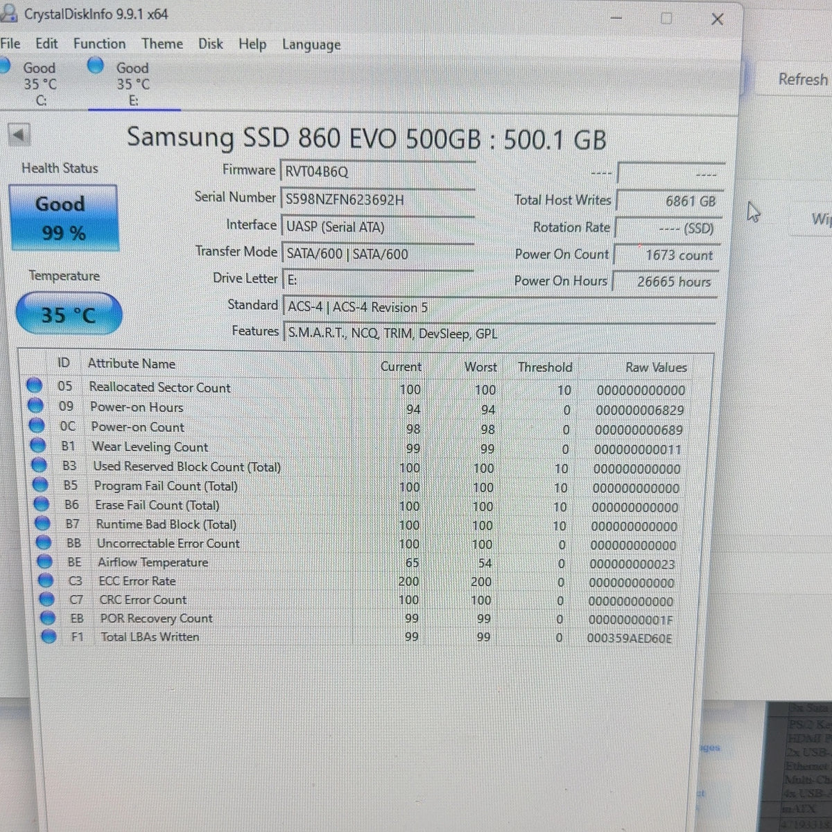Click raw value 000359AED60E
Image resolution: width=832 pixels, height=832 pixels.
tap(630, 639)
